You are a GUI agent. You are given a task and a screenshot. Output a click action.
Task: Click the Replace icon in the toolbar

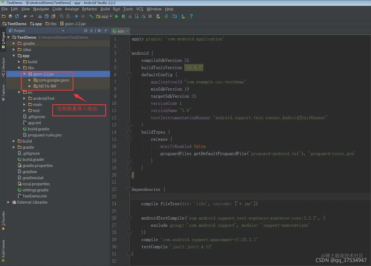click(68, 16)
